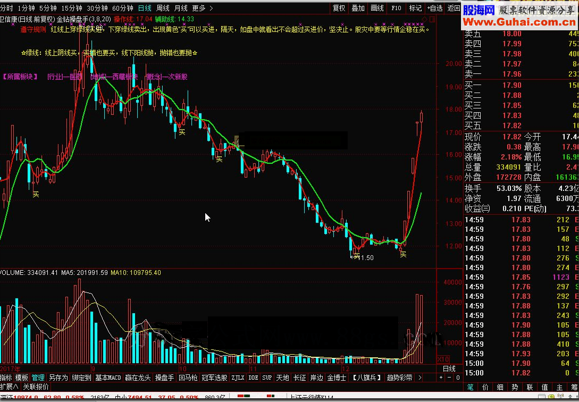Switch to 分时 intraday view
The width and height of the screenshot is (579, 402).
pos(6,8)
